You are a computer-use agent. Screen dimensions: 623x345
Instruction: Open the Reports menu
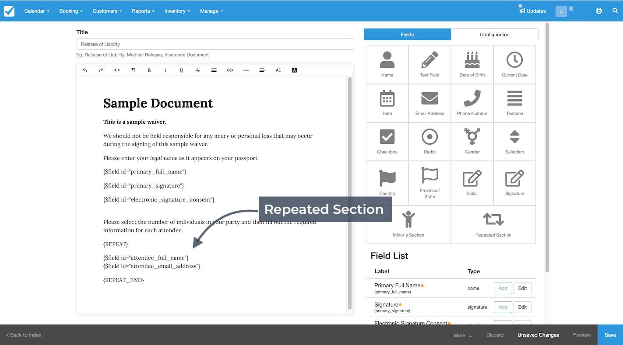[143, 11]
